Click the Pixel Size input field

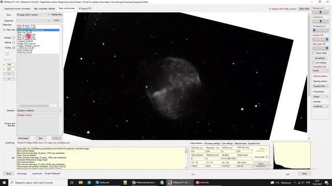[198, 151]
